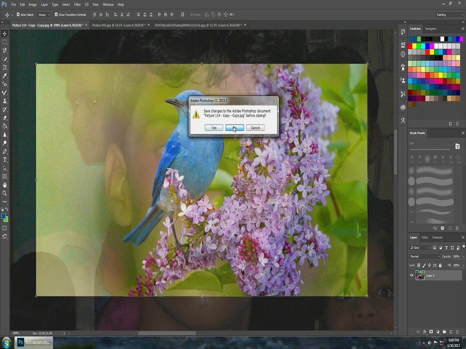Viewport: 466px width, 349px height.
Task: Select the Horizontal Type tool
Action: [5, 159]
